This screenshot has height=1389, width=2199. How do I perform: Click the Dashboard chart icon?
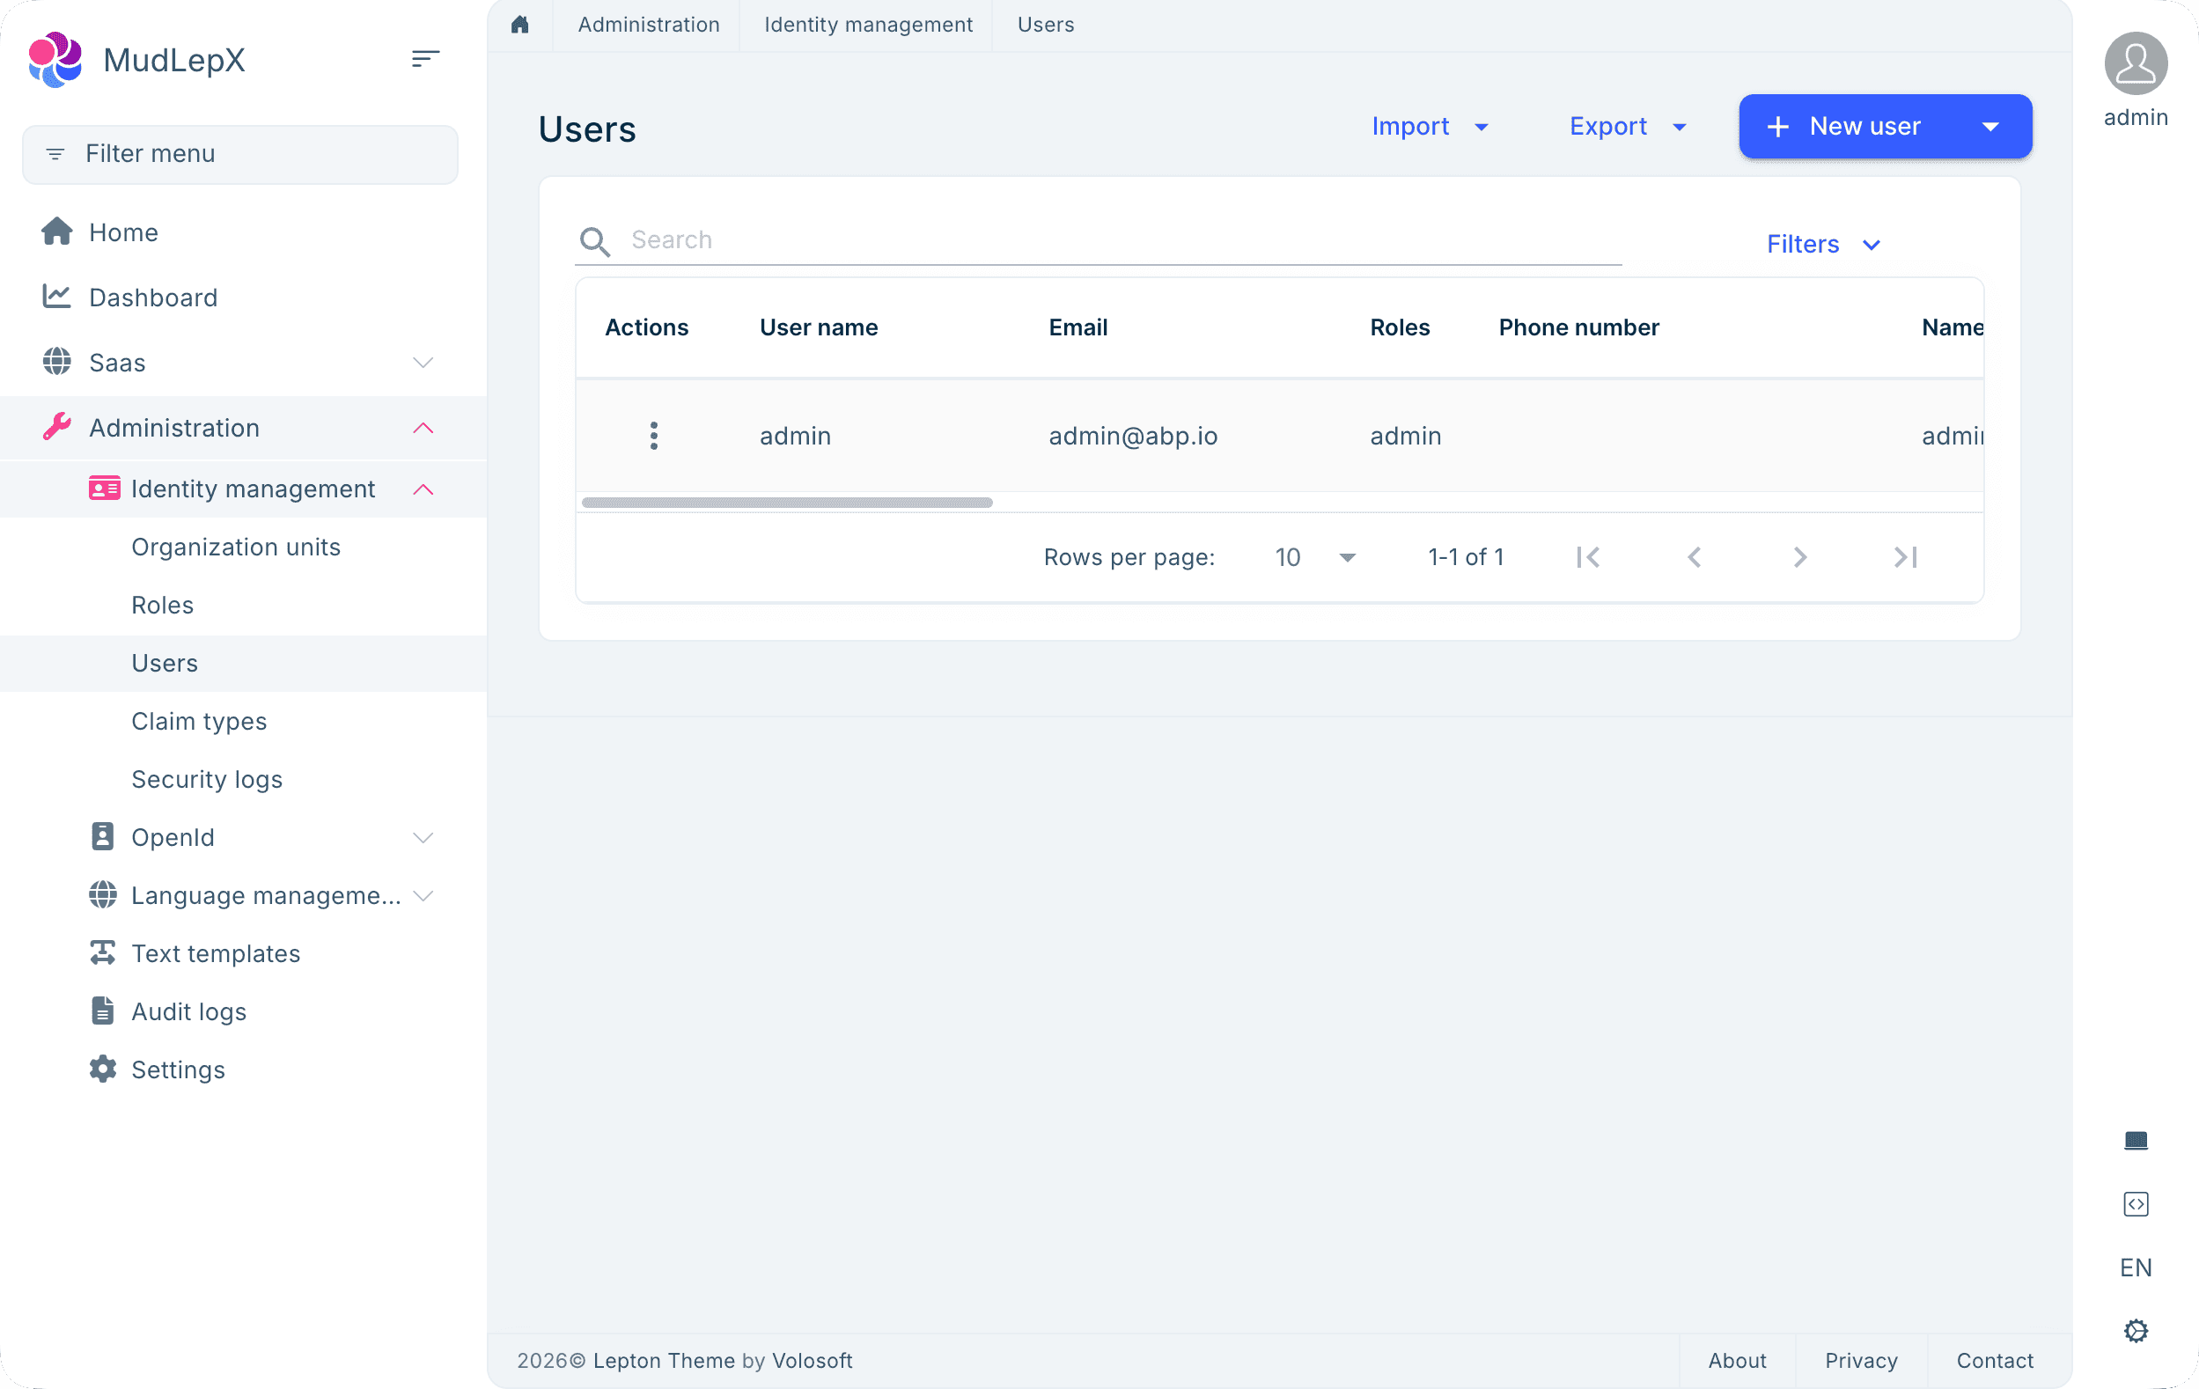pos(56,297)
